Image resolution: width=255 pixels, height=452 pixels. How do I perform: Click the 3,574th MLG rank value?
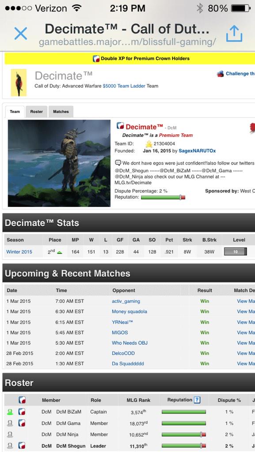pyautogui.click(x=139, y=412)
